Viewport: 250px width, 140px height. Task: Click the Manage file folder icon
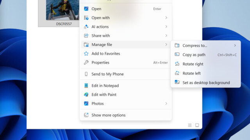tap(86, 45)
